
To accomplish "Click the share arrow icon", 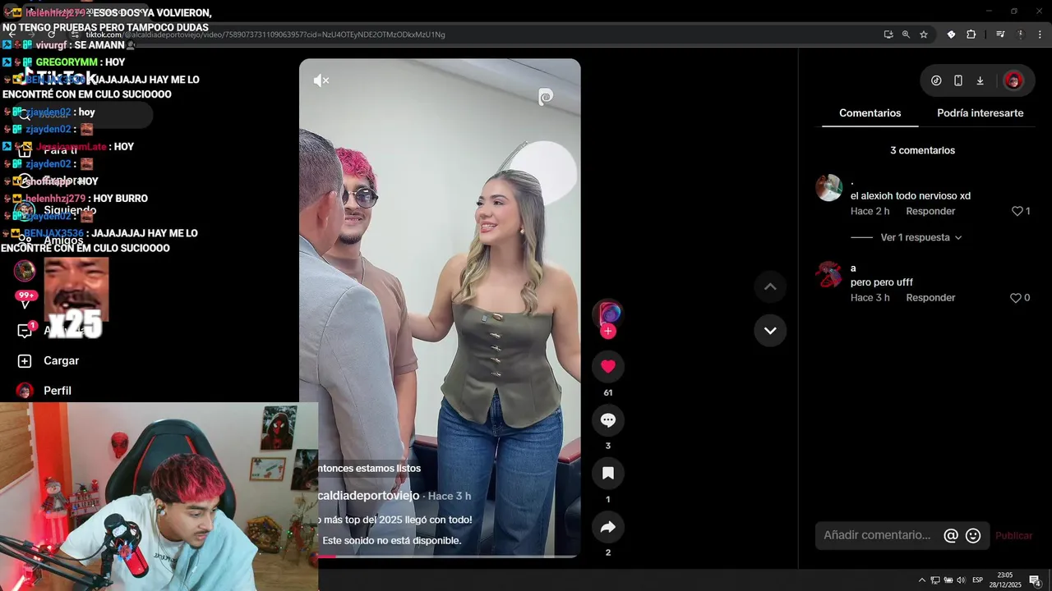I will 608,527.
